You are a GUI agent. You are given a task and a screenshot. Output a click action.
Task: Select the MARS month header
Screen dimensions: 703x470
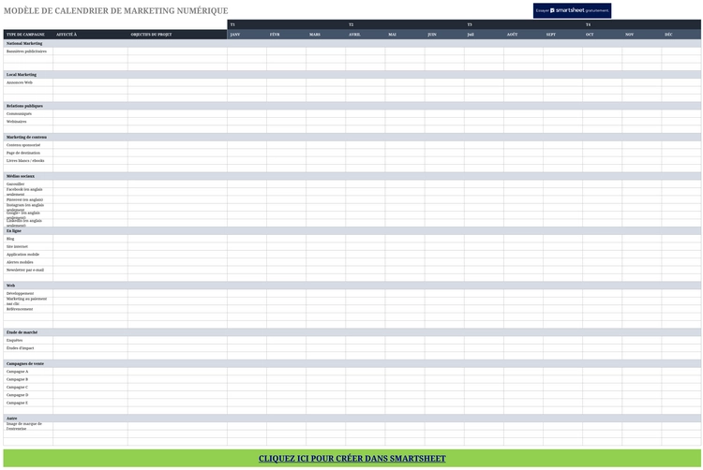[326, 35]
